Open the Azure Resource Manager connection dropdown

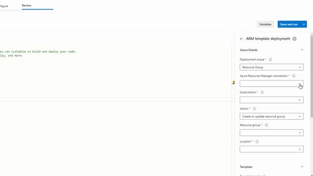[x=272, y=84]
